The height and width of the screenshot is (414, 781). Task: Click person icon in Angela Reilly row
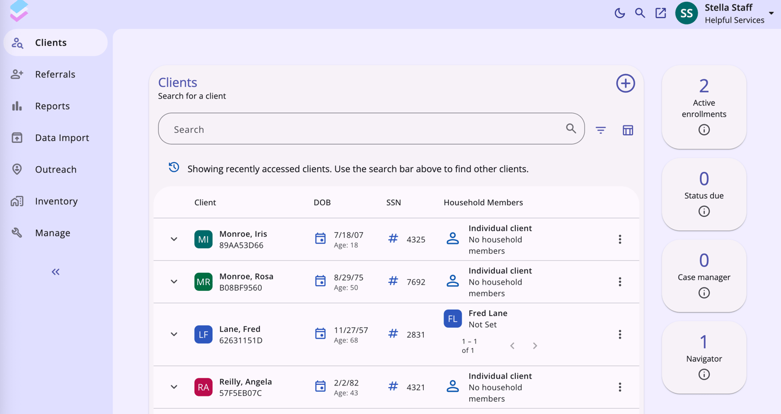[x=453, y=386]
